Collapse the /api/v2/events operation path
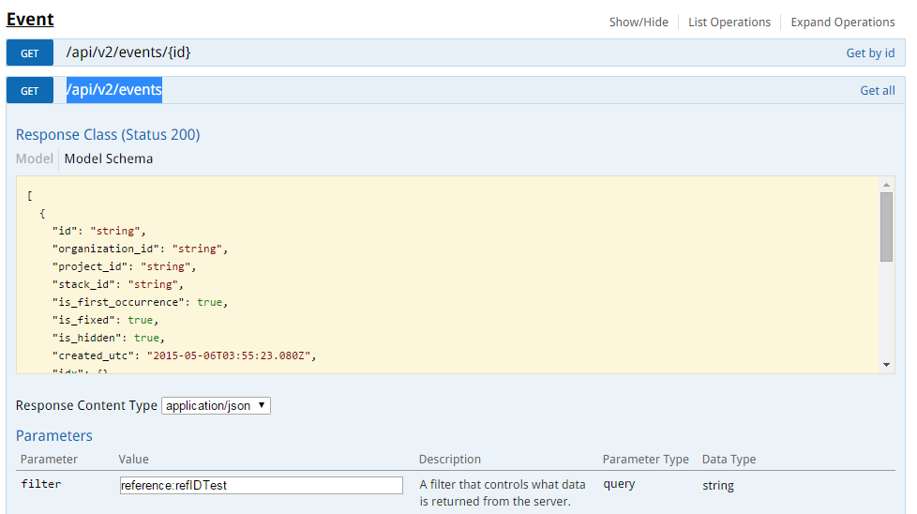Image resolution: width=917 pixels, height=514 pixels. (x=114, y=90)
